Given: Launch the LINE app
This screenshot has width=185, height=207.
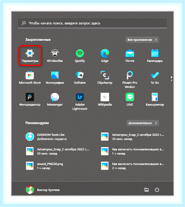Looking at the screenshot, I should pos(130,99).
